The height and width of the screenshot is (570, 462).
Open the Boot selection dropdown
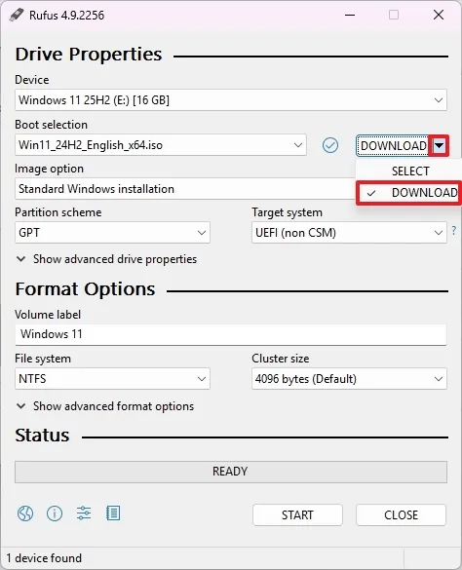pos(161,145)
